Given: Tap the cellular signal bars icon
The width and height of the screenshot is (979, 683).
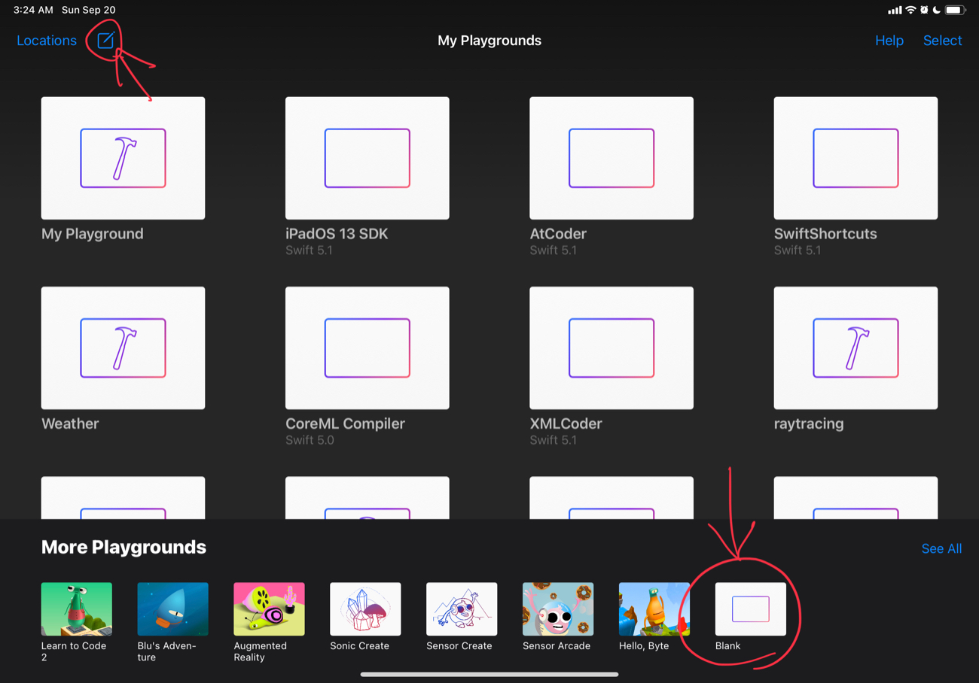Looking at the screenshot, I should (895, 10).
